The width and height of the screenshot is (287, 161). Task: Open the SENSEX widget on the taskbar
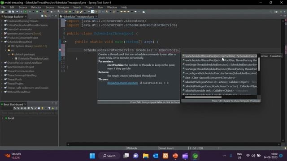(x=13, y=156)
